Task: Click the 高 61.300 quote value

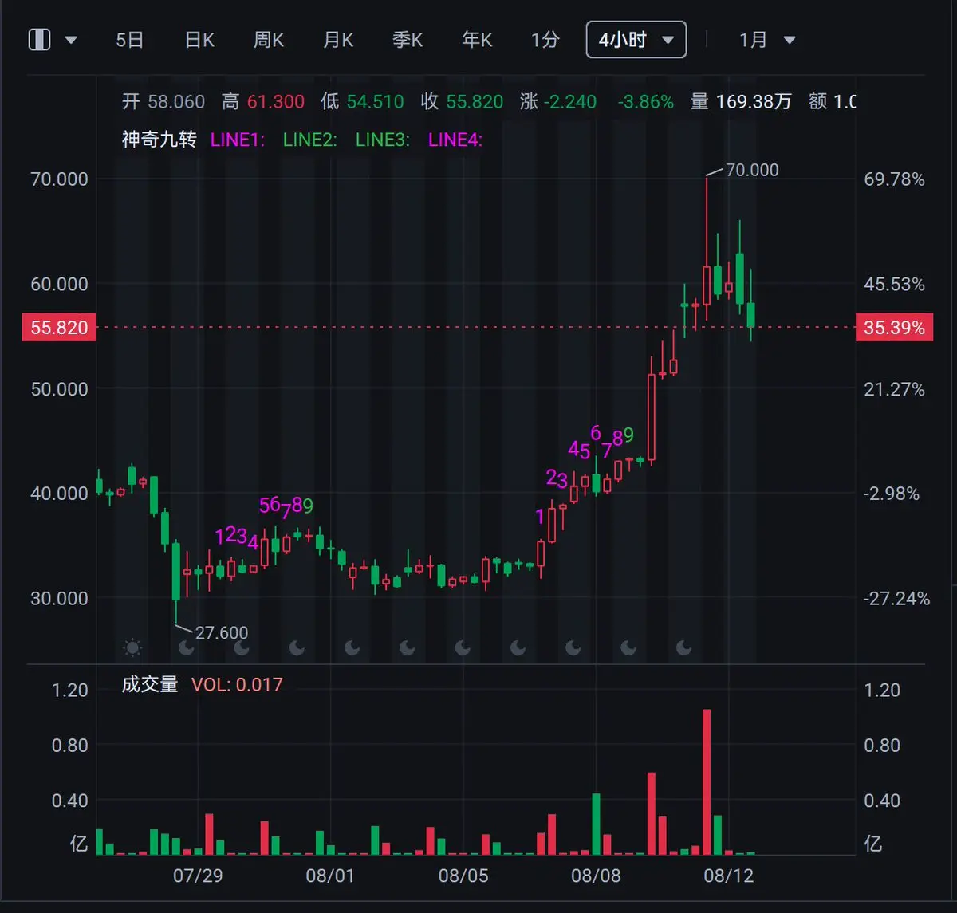Action: pyautogui.click(x=263, y=102)
